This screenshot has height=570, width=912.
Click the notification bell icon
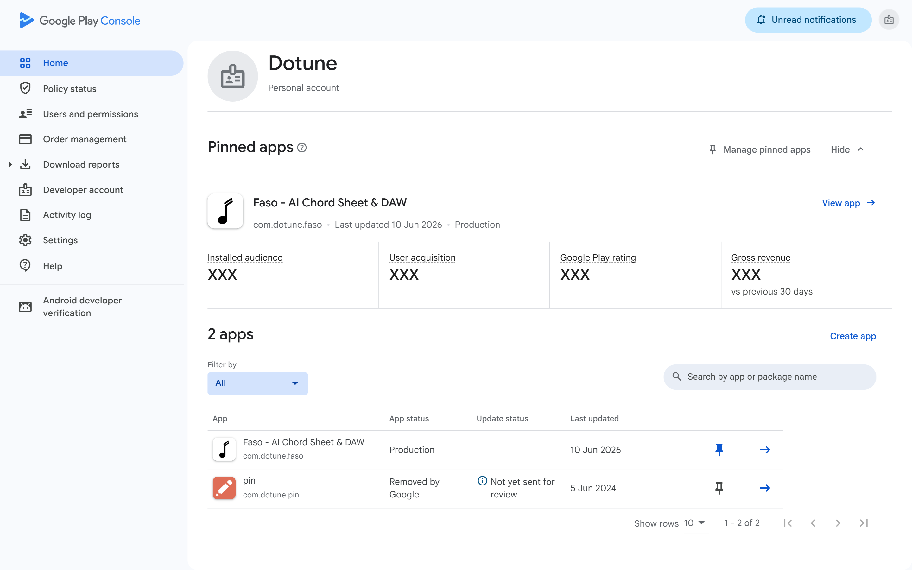tap(761, 20)
